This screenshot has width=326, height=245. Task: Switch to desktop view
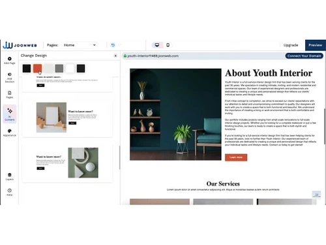(x=157, y=45)
